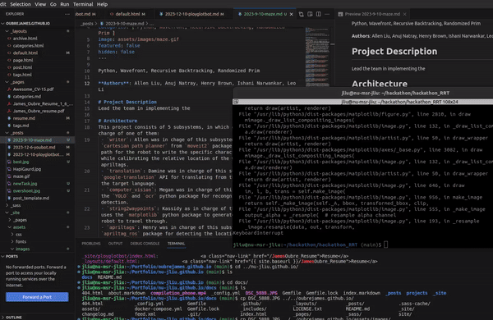Click the image icon beside maze.gif
The height and width of the screenshot is (320, 493).
(x=9, y=176)
